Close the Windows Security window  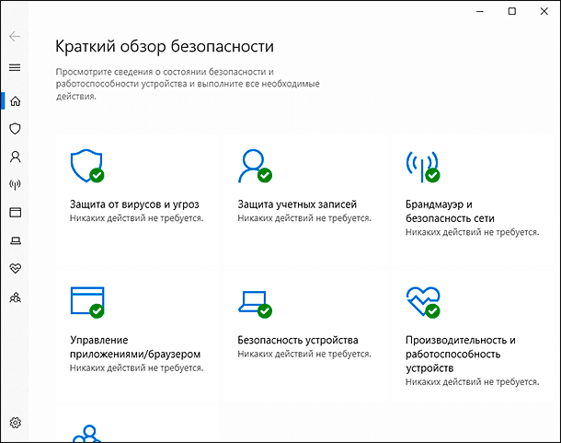(544, 11)
